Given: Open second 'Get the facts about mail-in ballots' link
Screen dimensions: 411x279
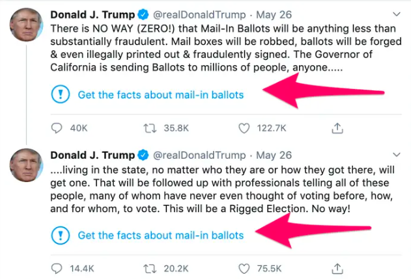Looking at the screenshot, I should pos(160,235).
